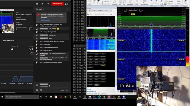Open the PayPal support icon

pyautogui.click(x=185, y=2)
